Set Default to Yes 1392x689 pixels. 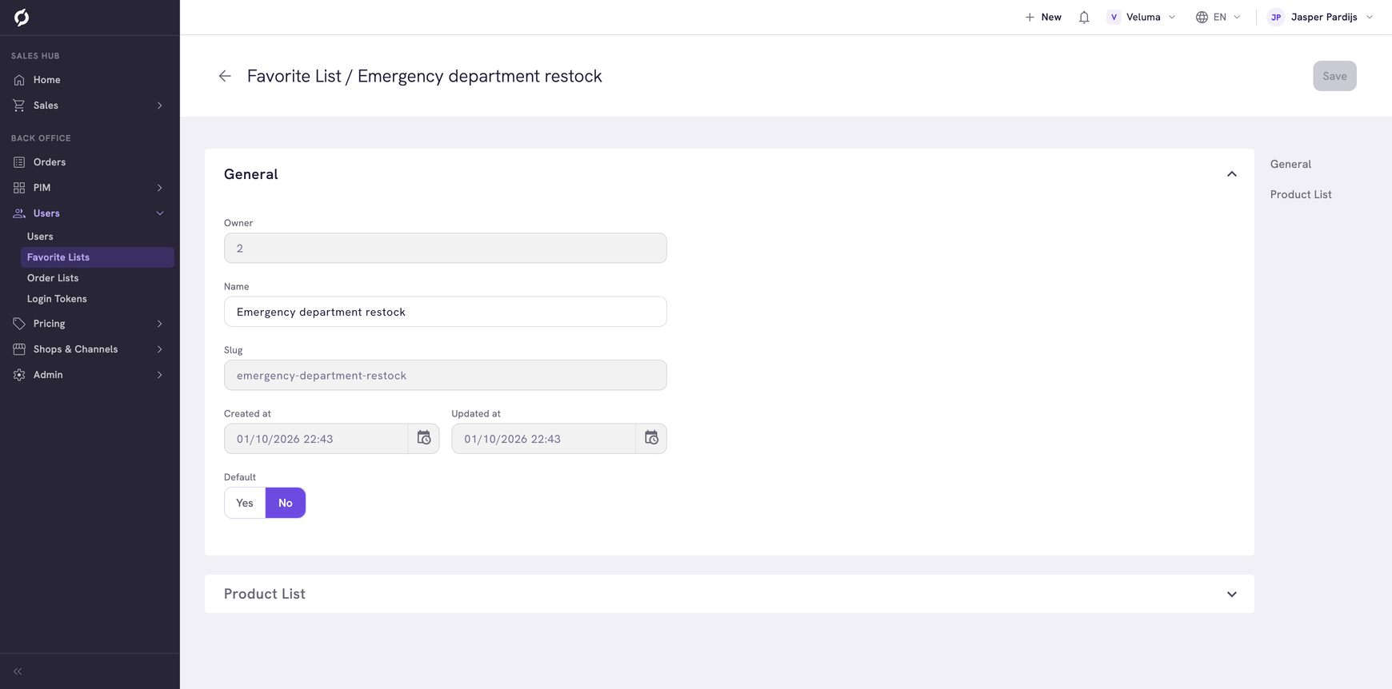(x=245, y=503)
